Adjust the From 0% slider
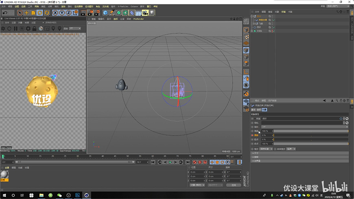The height and width of the screenshot is (199, 354). coord(311,140)
